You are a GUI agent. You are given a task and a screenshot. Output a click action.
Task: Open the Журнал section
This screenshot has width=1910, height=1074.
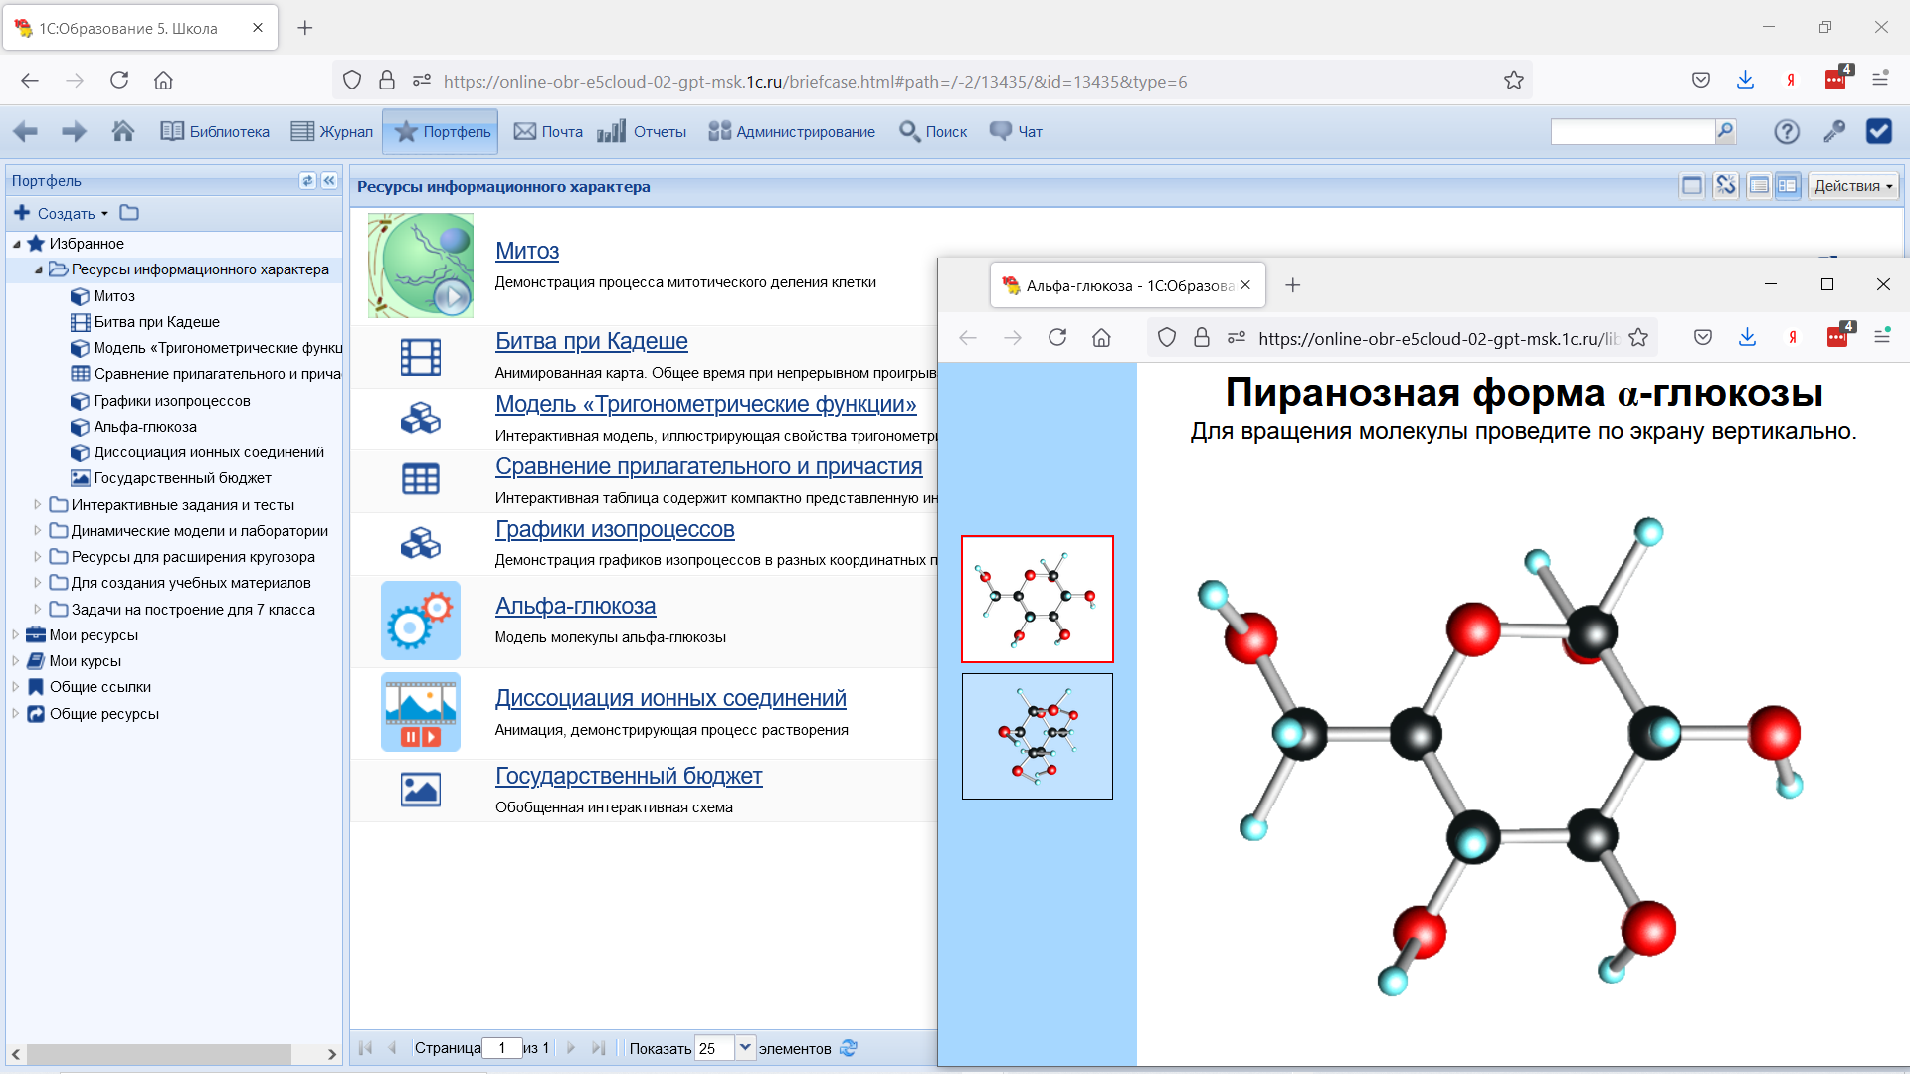331,131
